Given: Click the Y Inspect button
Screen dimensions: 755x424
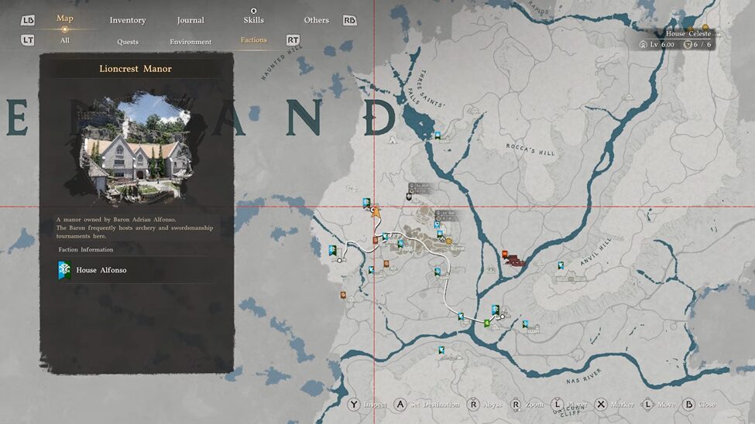Looking at the screenshot, I should [x=369, y=404].
